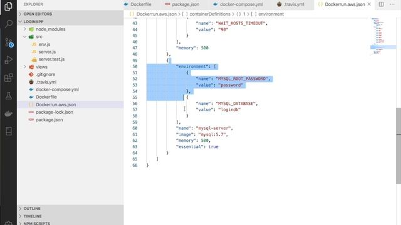
Task: Click the environment breadcrumb segment
Action: point(271,14)
